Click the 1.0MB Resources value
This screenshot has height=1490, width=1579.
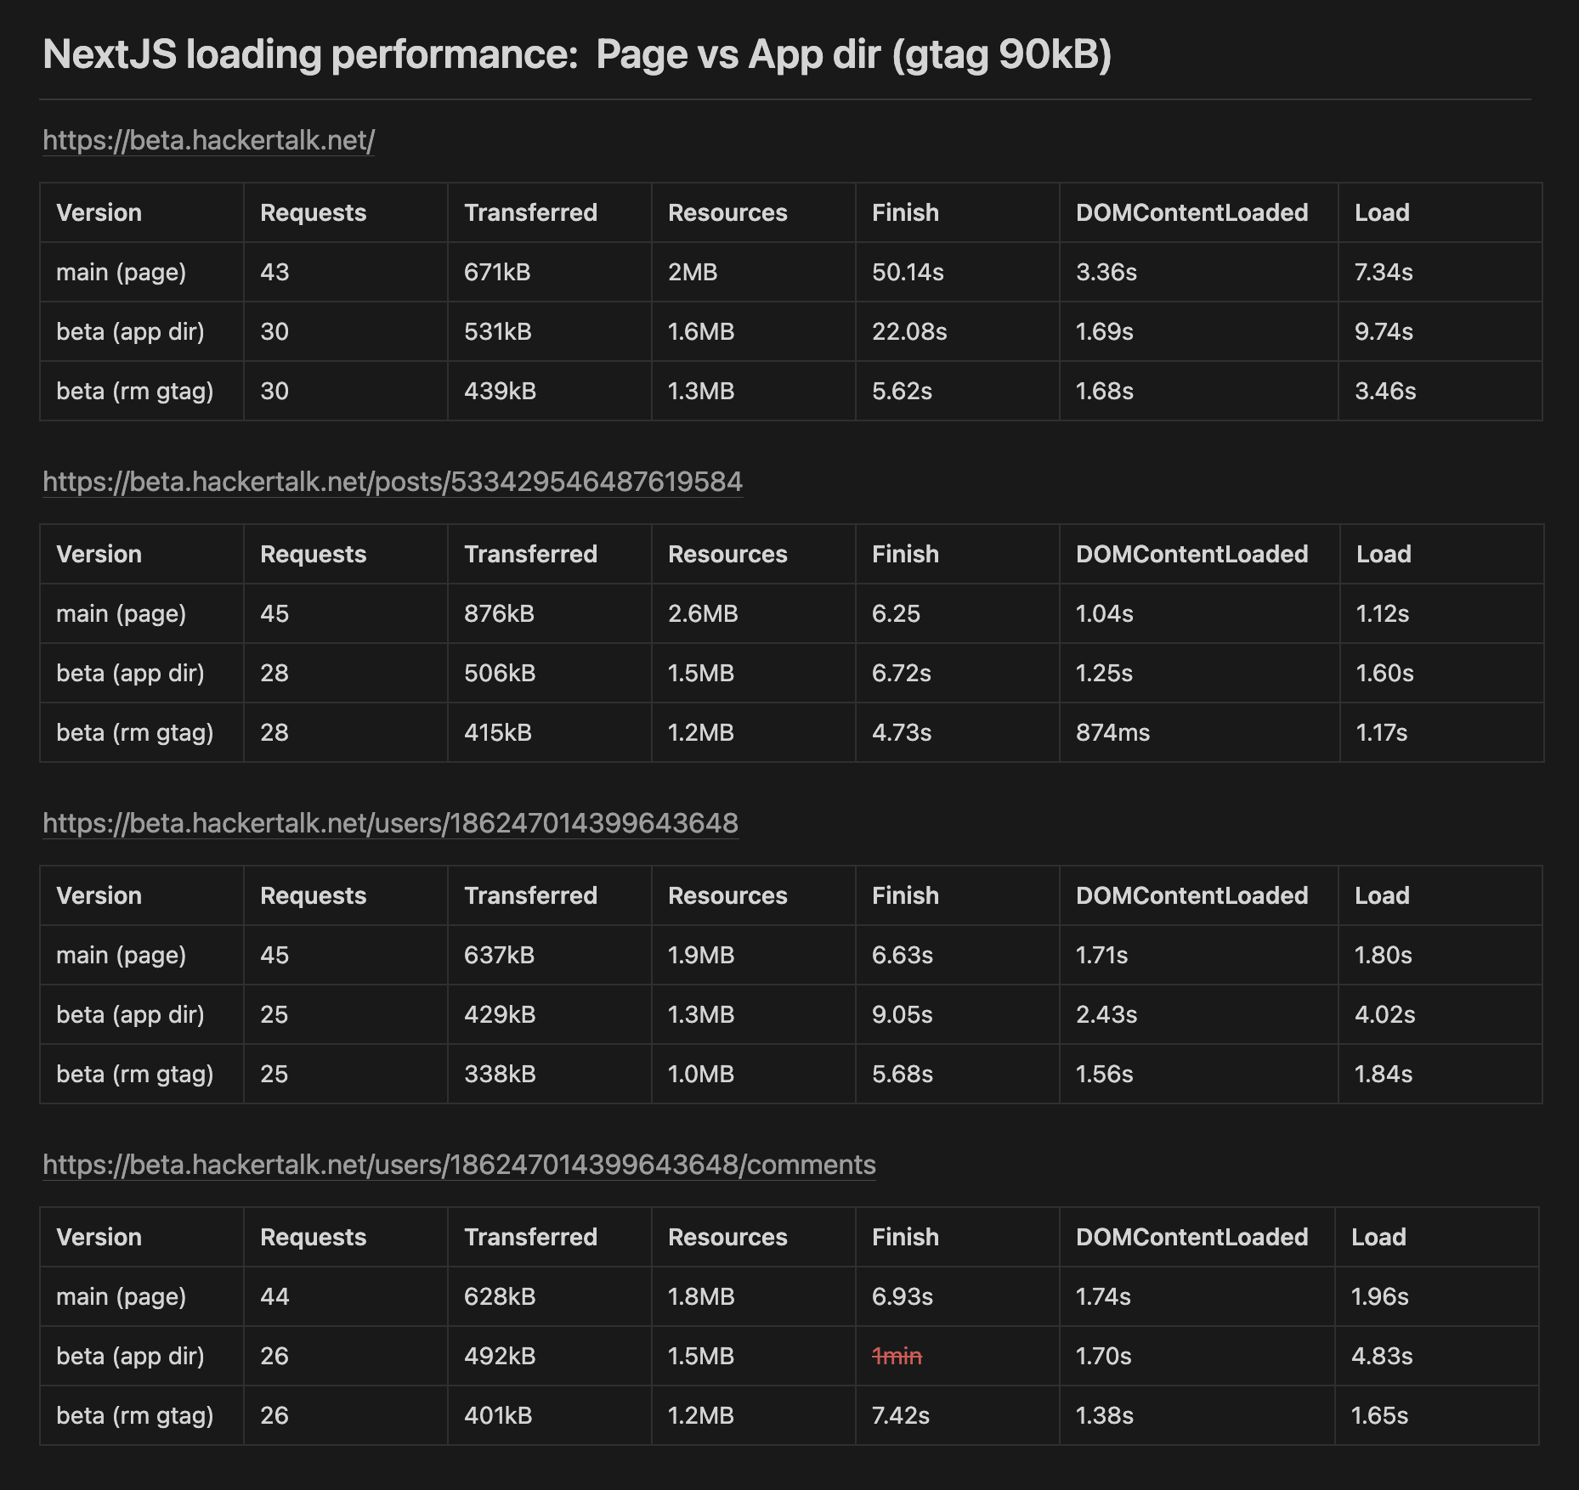[x=701, y=1074]
